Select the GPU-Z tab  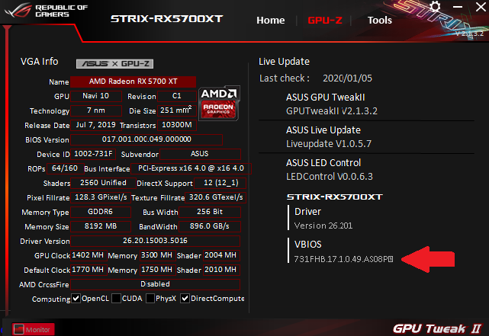pyautogui.click(x=325, y=21)
